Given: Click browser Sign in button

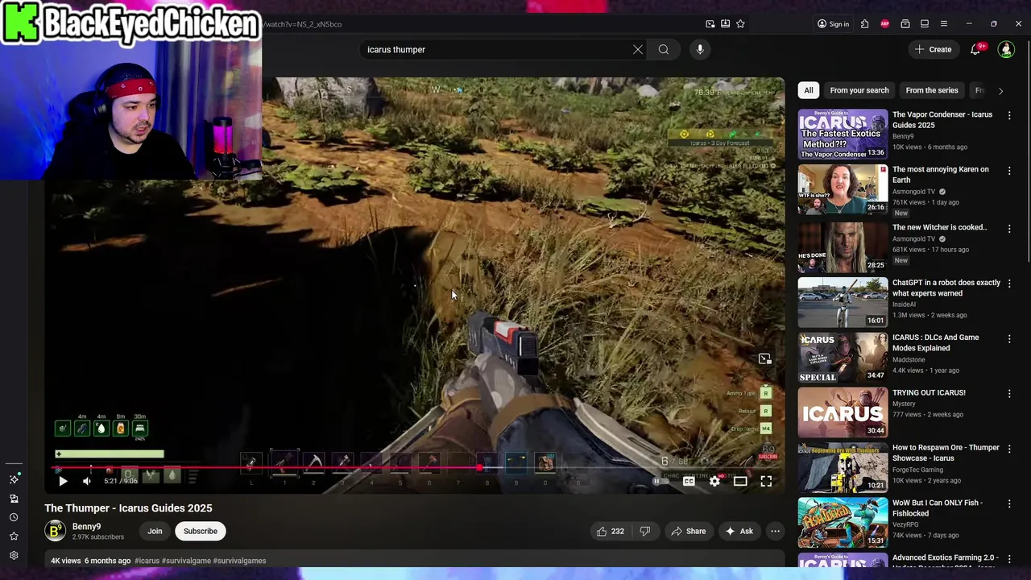Looking at the screenshot, I should [833, 24].
